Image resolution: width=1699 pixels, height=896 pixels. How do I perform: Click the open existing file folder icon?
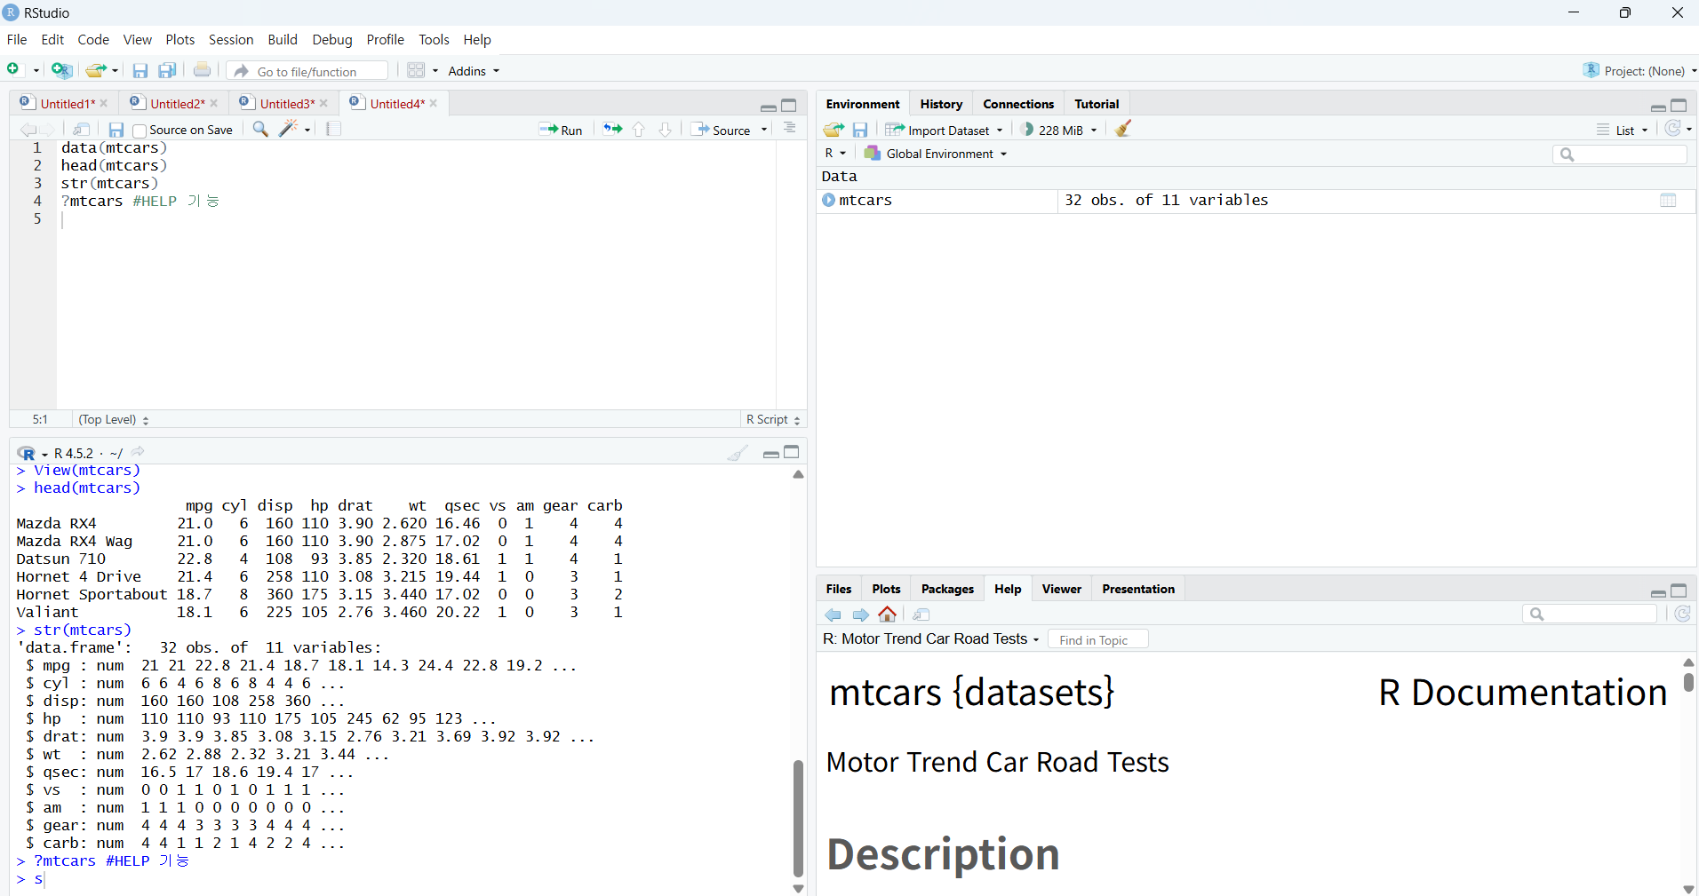(96, 70)
